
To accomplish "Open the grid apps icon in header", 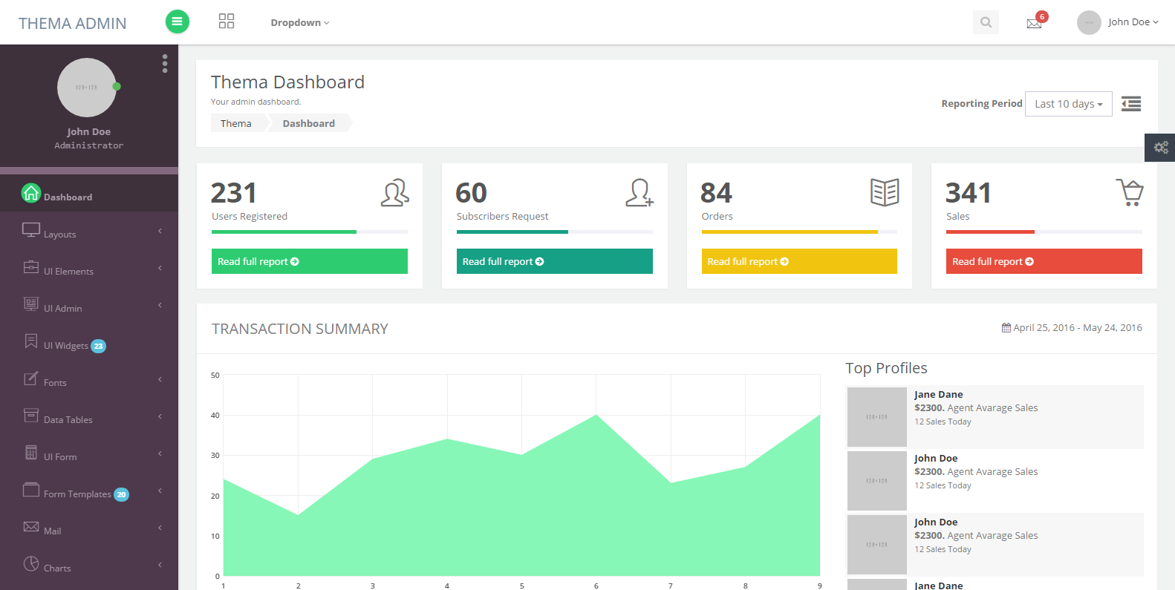I will click(227, 22).
